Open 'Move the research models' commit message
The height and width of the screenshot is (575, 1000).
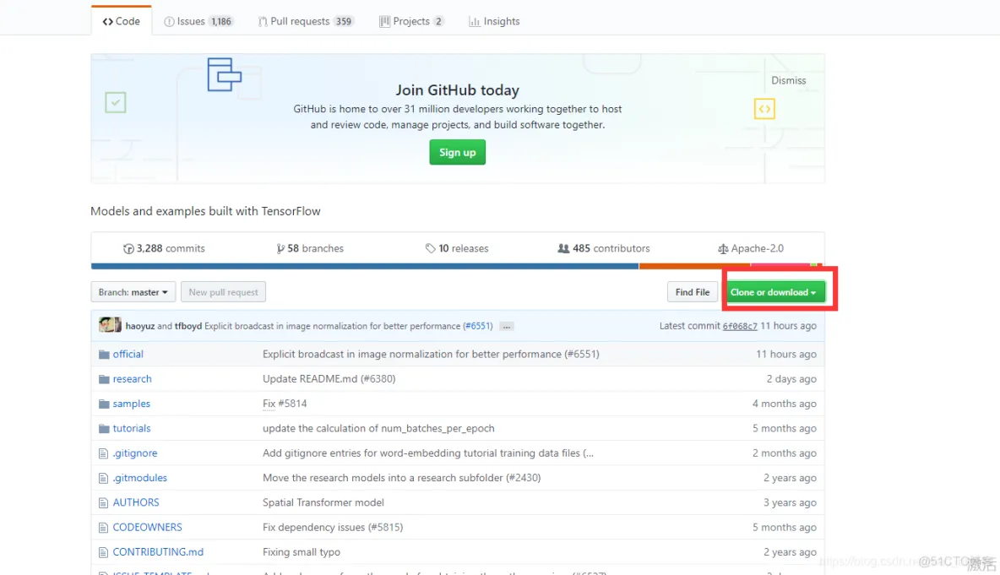[x=402, y=478]
